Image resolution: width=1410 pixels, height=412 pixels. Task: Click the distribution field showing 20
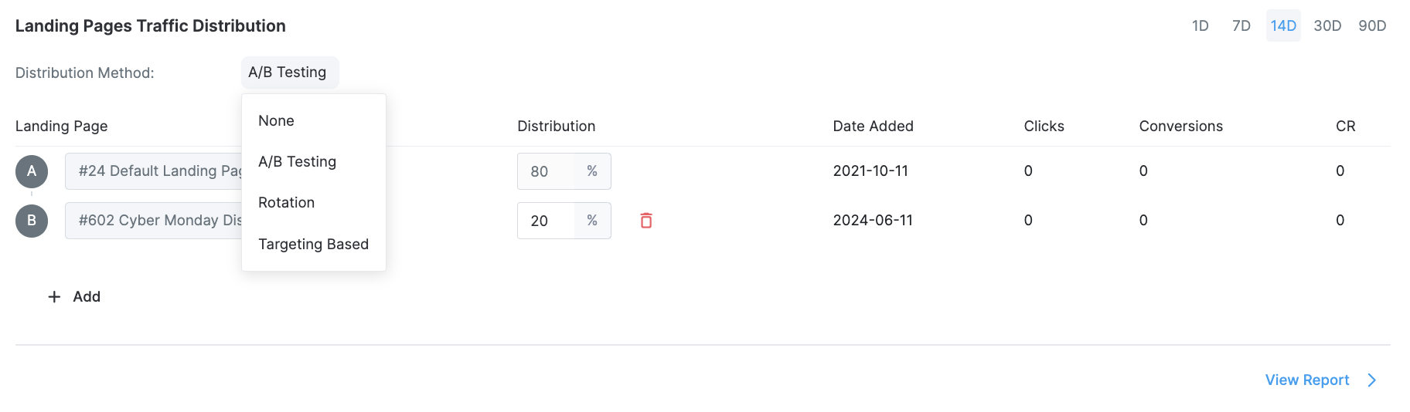click(546, 221)
